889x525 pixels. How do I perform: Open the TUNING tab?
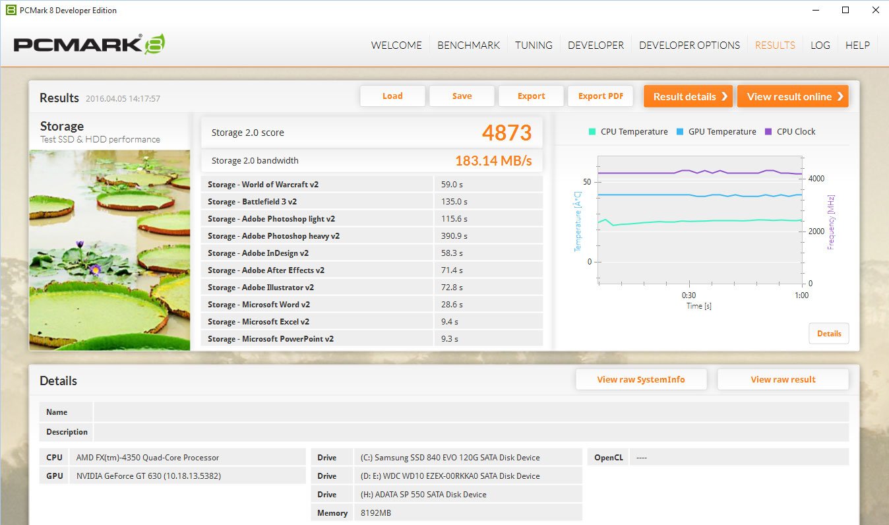(534, 45)
